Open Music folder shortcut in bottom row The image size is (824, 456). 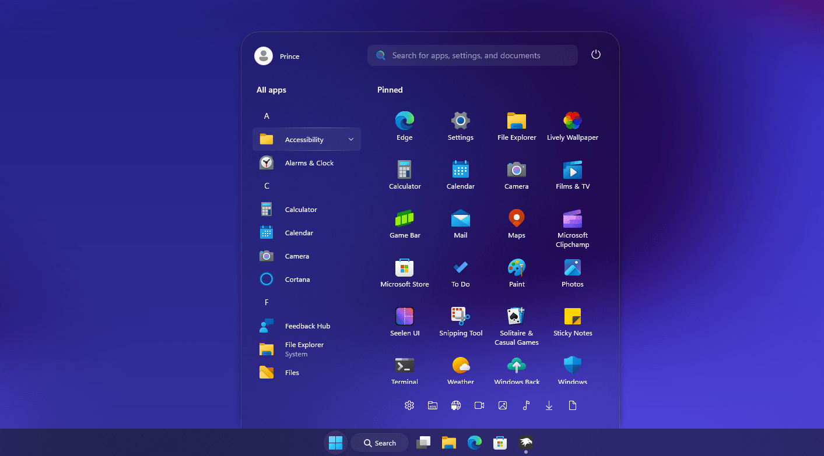click(526, 405)
